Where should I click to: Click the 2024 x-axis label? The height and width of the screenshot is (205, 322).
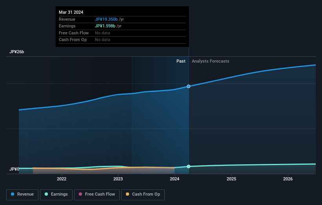175,179
